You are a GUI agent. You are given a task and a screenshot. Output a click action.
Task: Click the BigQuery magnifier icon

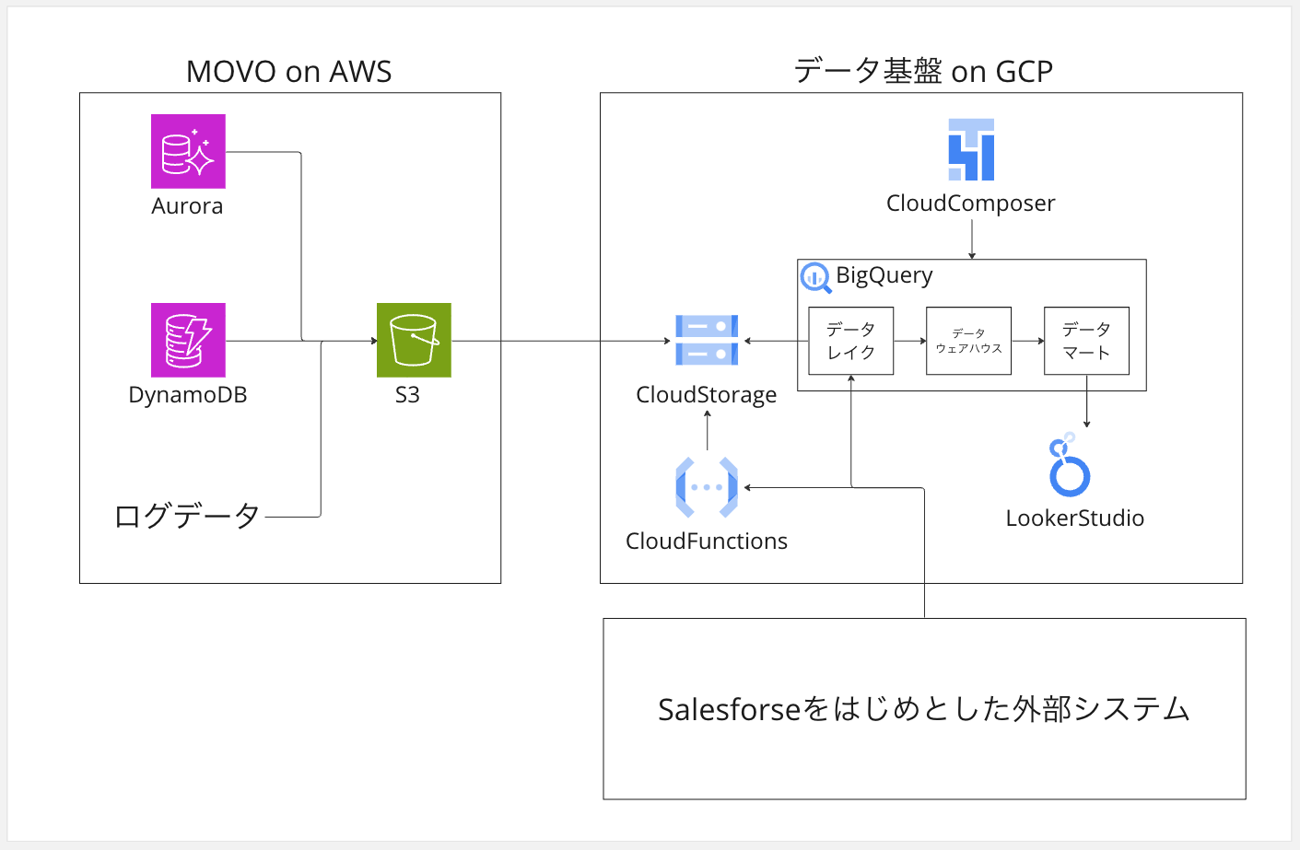tap(815, 276)
